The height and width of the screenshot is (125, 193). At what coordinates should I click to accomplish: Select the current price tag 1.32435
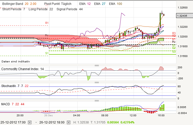pyautogui.click(x=184, y=16)
